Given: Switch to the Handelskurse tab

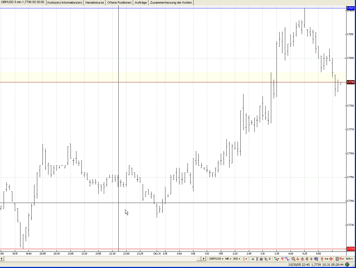Looking at the screenshot, I should (95, 3).
